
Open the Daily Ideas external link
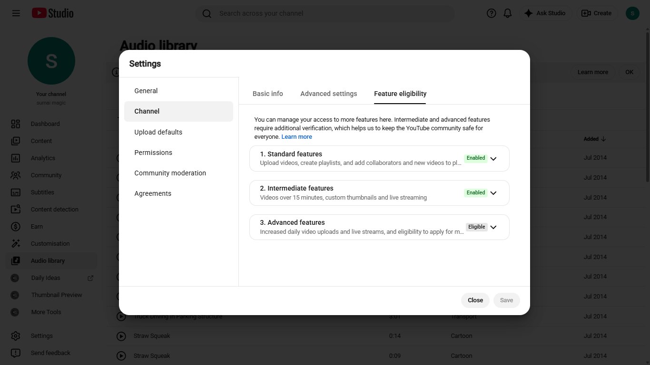91,278
